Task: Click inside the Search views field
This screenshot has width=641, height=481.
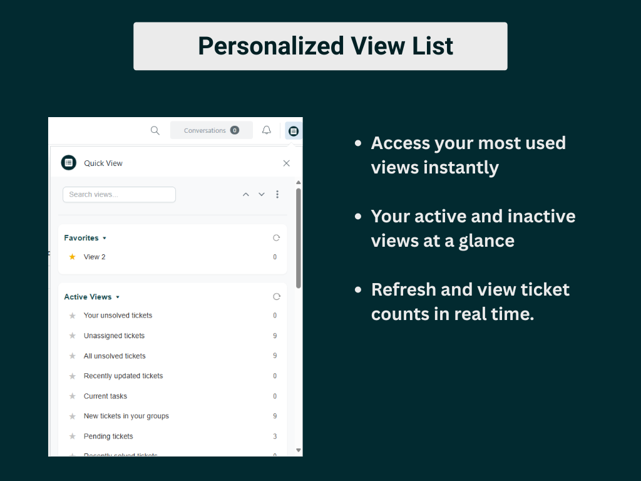Action: coord(119,194)
